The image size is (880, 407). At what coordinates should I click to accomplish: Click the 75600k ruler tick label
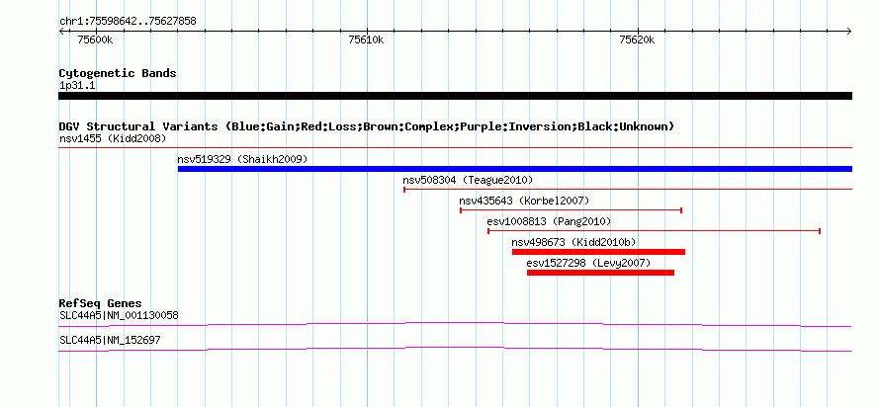point(95,40)
